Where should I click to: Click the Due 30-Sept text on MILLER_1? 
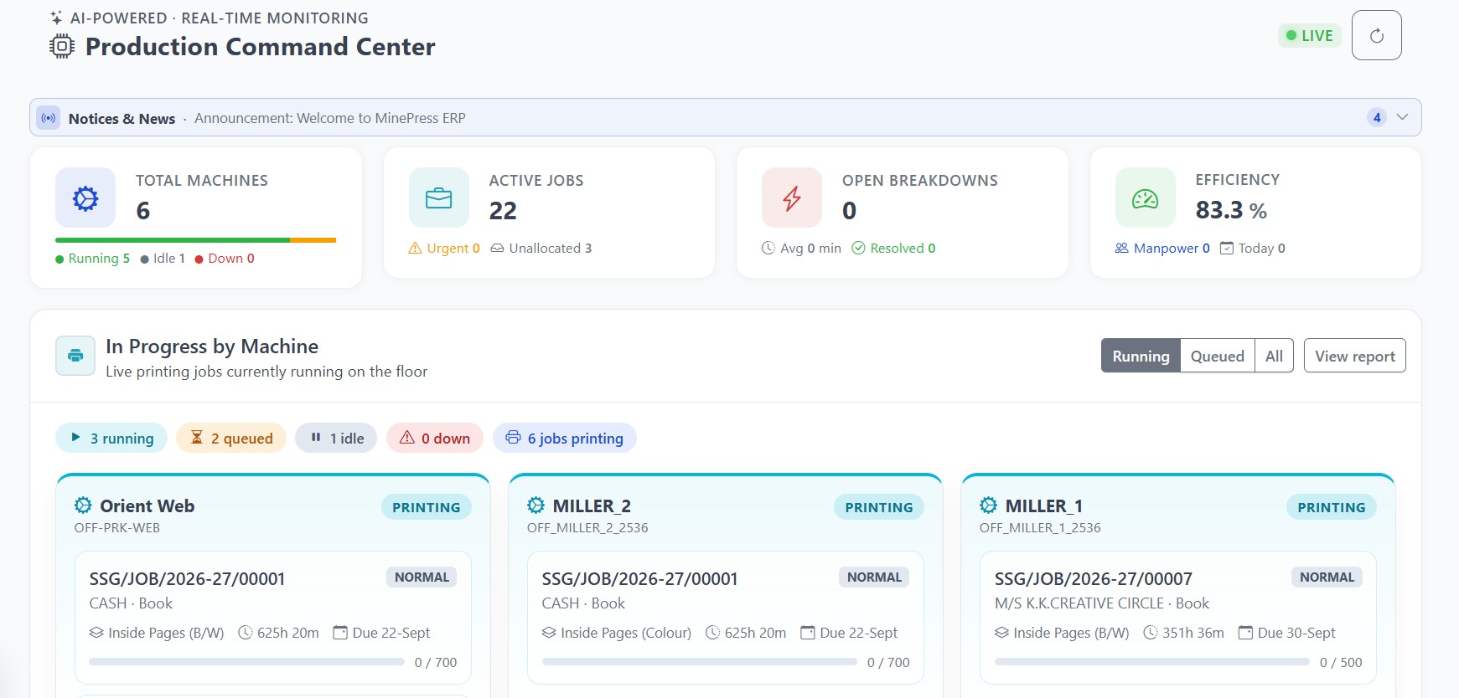(1296, 633)
